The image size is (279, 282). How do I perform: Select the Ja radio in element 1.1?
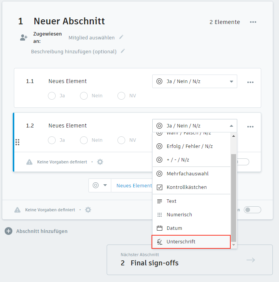tap(52, 96)
